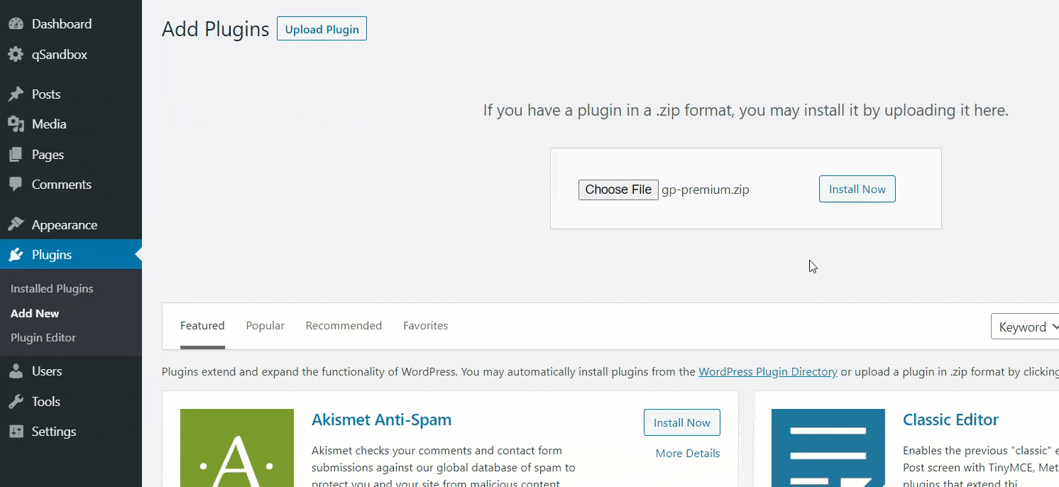This screenshot has height=487, width=1059.
Task: Click the qSandbox gear icon
Action: pyautogui.click(x=16, y=55)
